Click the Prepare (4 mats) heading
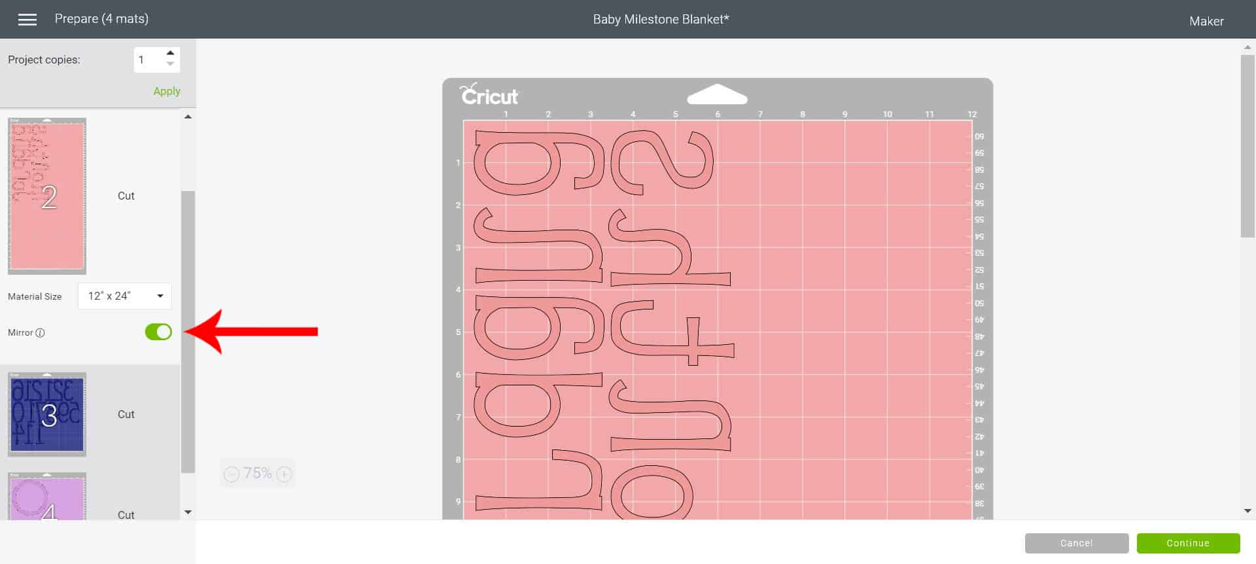1256x564 pixels. coord(101,19)
